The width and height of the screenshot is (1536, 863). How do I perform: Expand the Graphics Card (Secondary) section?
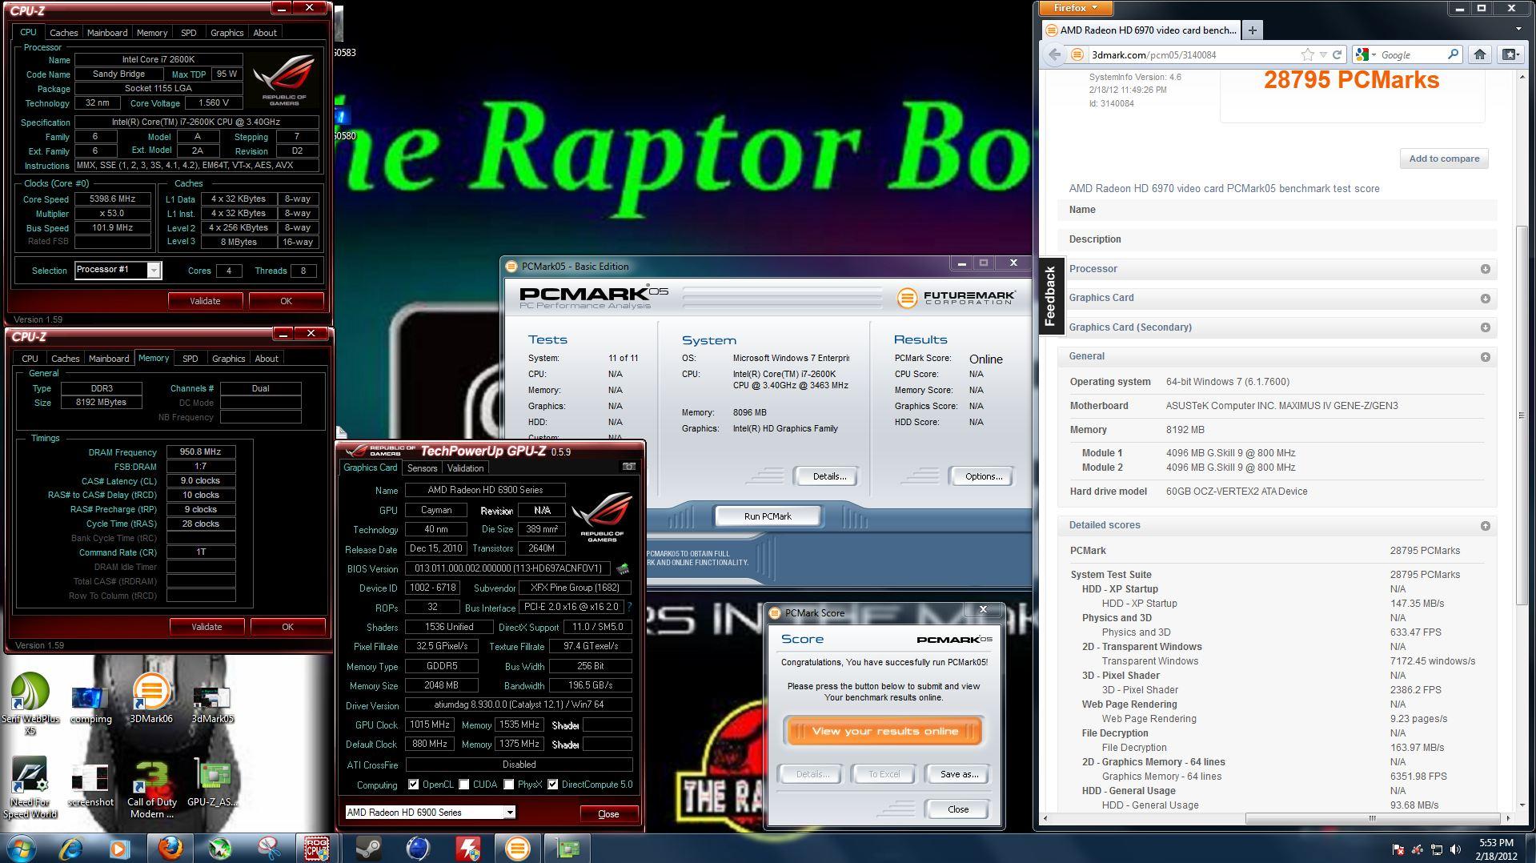[x=1277, y=327]
